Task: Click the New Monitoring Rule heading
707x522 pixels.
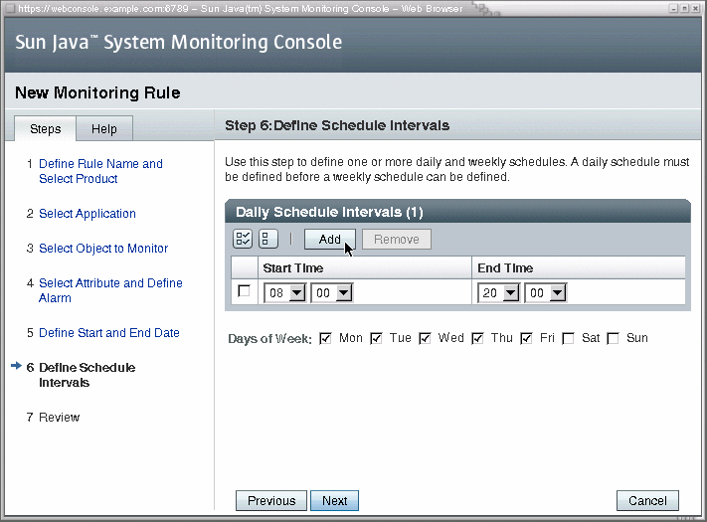Action: click(x=97, y=92)
